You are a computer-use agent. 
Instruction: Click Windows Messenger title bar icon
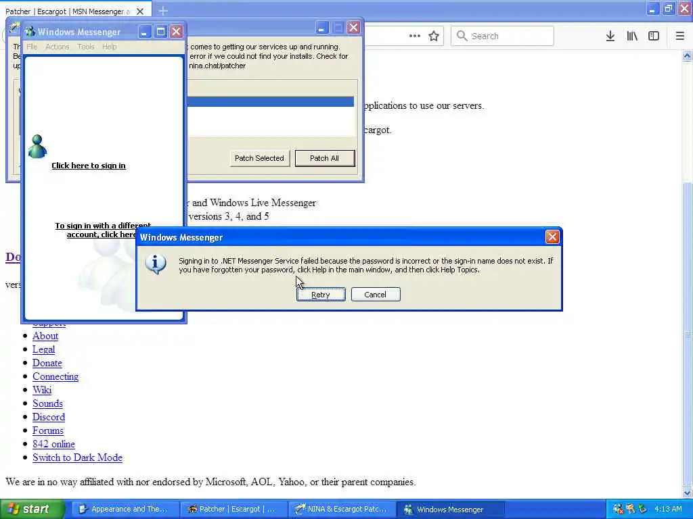click(30, 32)
